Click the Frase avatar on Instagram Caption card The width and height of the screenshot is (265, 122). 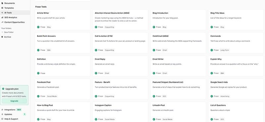click(x=96, y=119)
